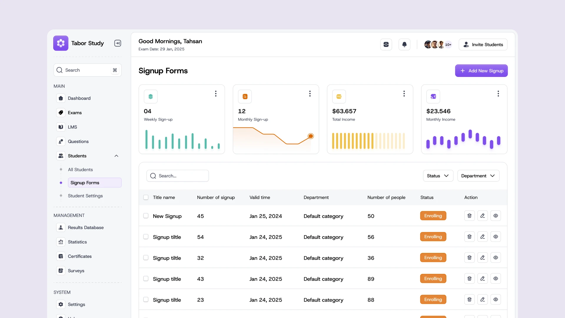This screenshot has height=318, width=565.
Task: View the 43 signups row via eye icon
Action: pyautogui.click(x=496, y=279)
